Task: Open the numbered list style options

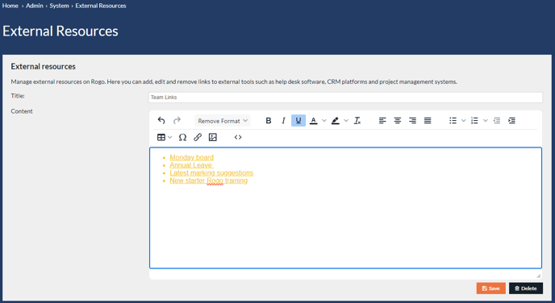Action: pos(486,121)
